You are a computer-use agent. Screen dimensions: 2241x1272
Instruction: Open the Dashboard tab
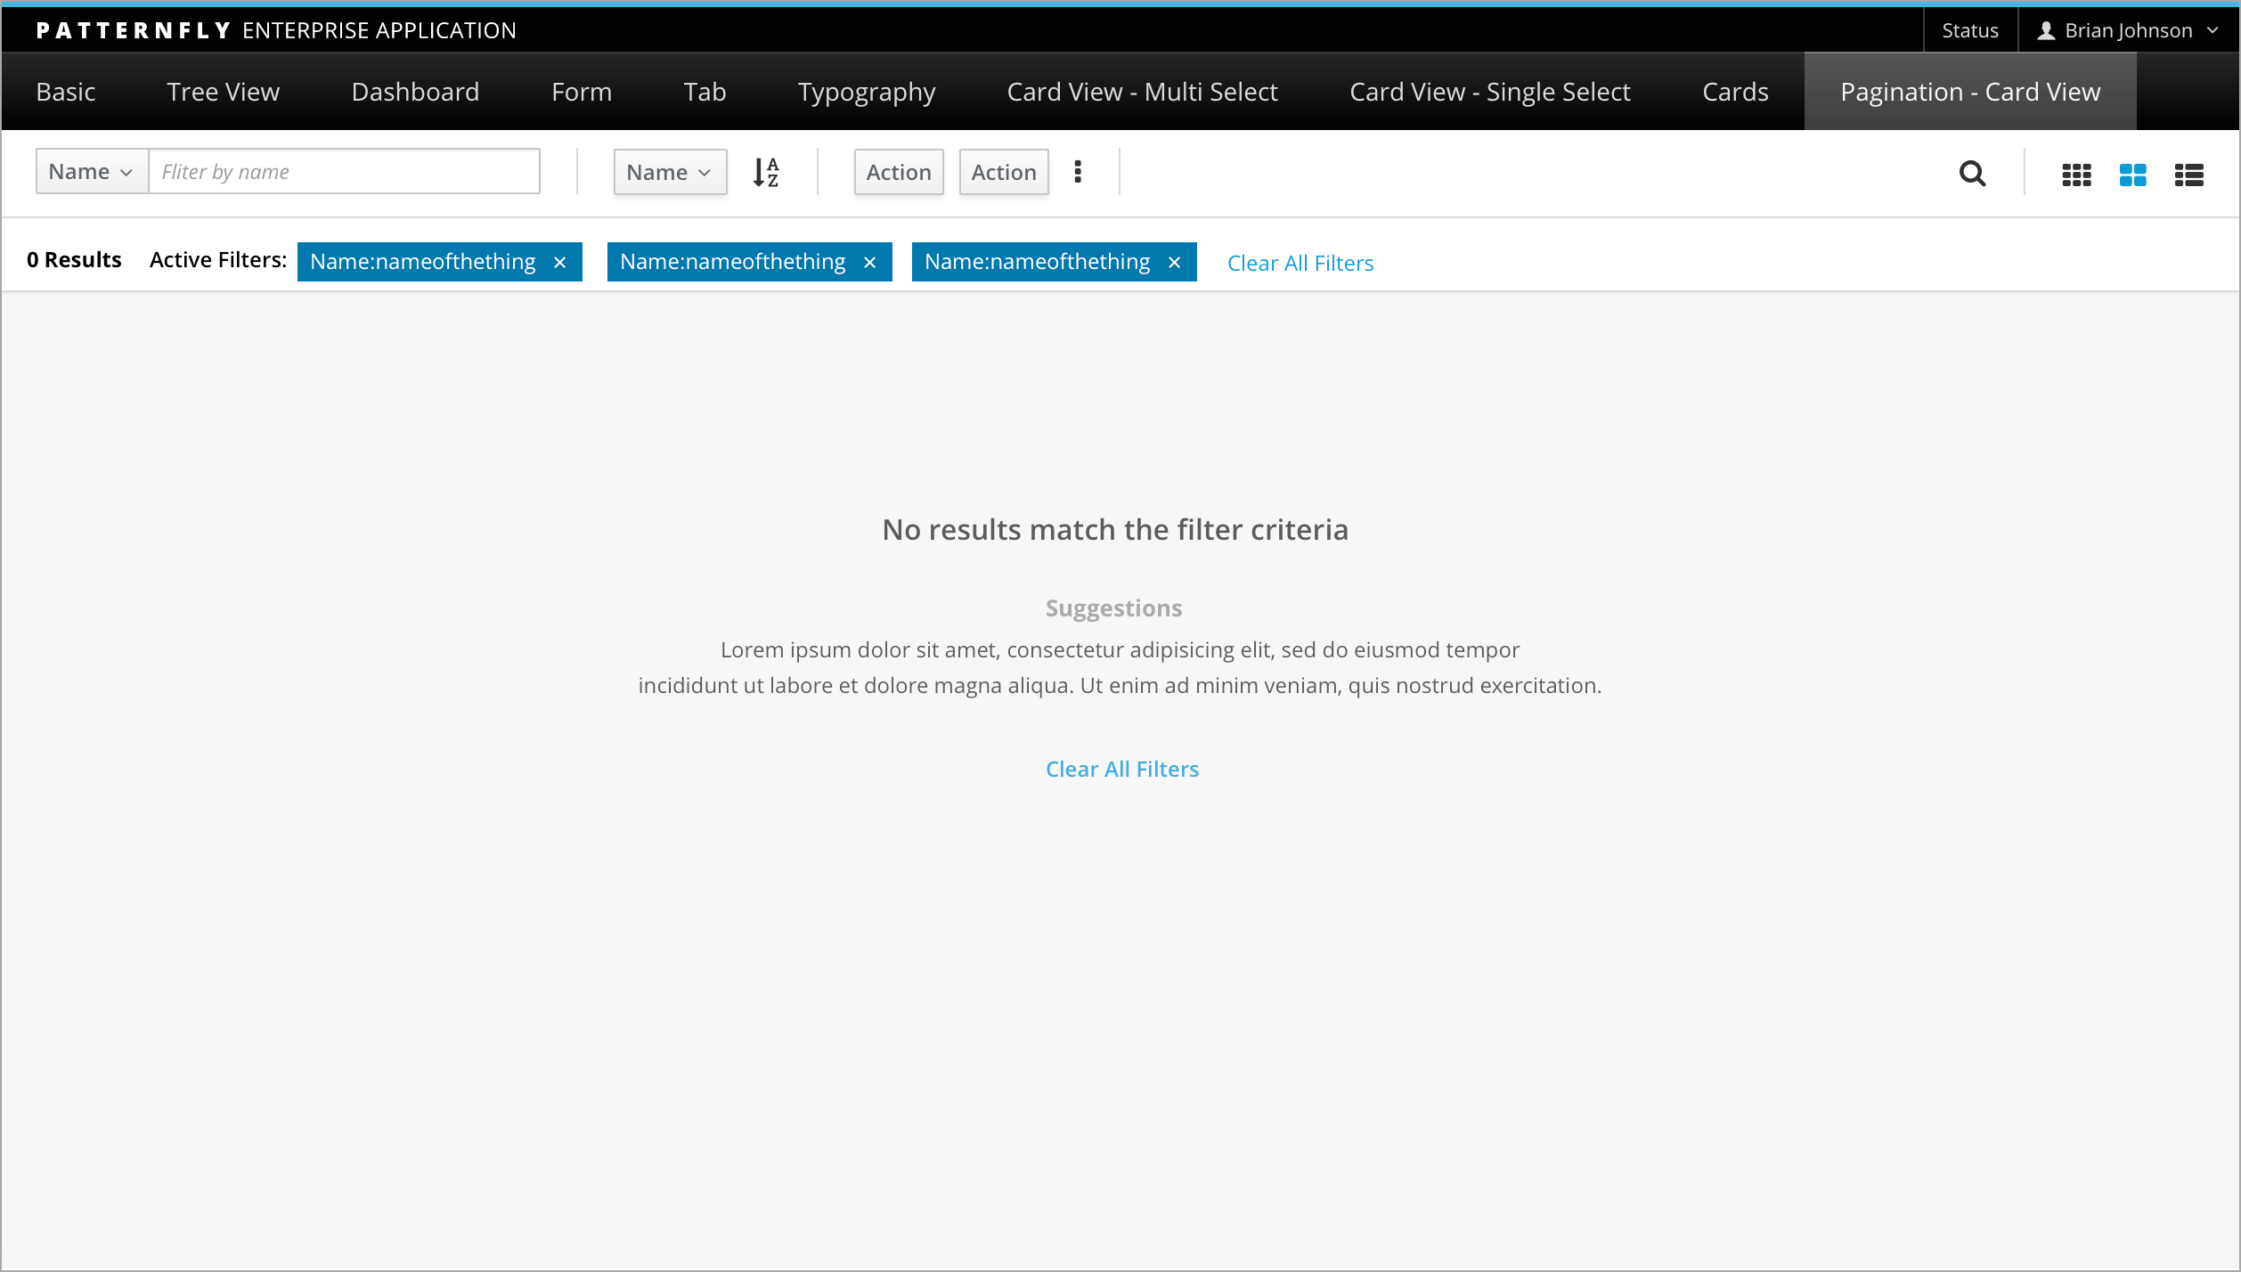click(415, 92)
